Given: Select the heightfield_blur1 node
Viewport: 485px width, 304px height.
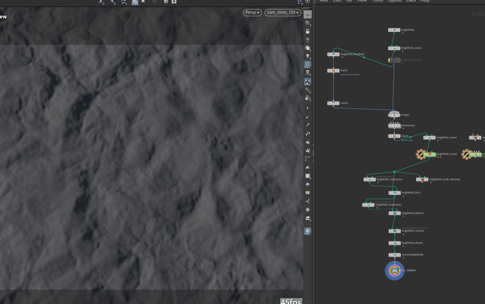Looking at the screenshot, I should point(395,193).
